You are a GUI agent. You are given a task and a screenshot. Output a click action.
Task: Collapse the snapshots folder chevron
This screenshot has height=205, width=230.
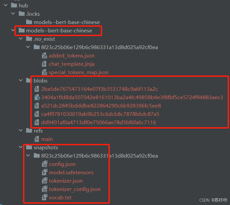(x=21, y=147)
